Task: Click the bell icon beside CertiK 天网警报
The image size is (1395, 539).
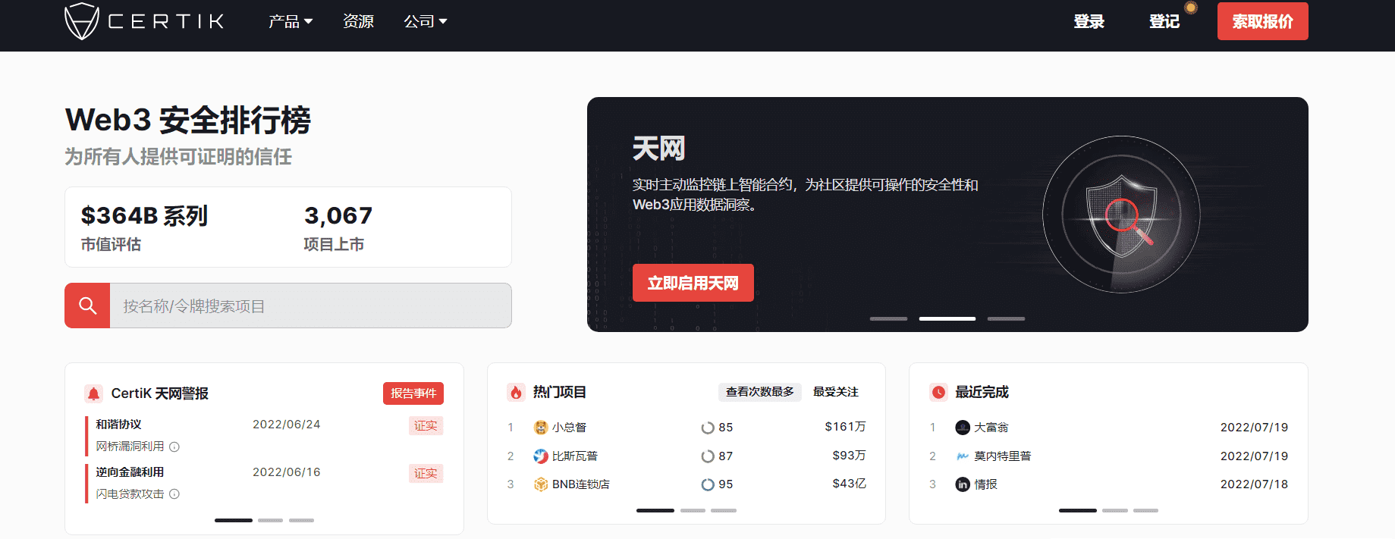Action: pyautogui.click(x=93, y=393)
